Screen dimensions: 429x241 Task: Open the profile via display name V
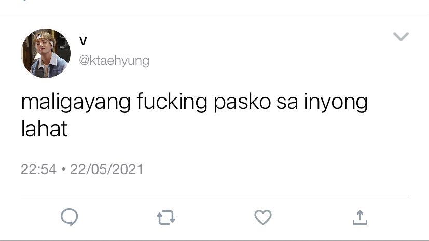[83, 41]
